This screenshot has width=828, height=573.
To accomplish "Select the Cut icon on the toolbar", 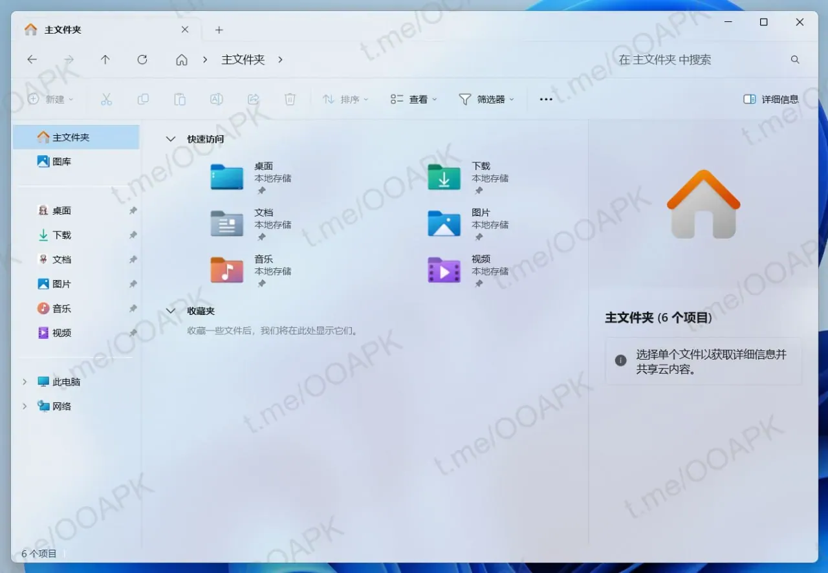I will 106,99.
